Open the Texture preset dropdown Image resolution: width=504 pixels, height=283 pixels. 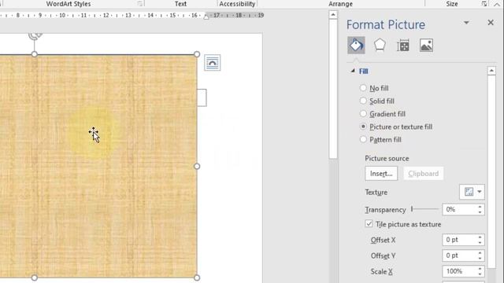[x=472, y=192]
